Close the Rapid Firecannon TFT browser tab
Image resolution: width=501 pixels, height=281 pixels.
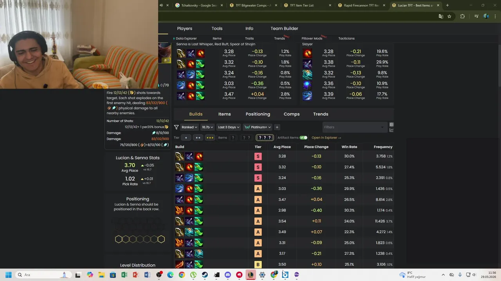[x=384, y=5]
